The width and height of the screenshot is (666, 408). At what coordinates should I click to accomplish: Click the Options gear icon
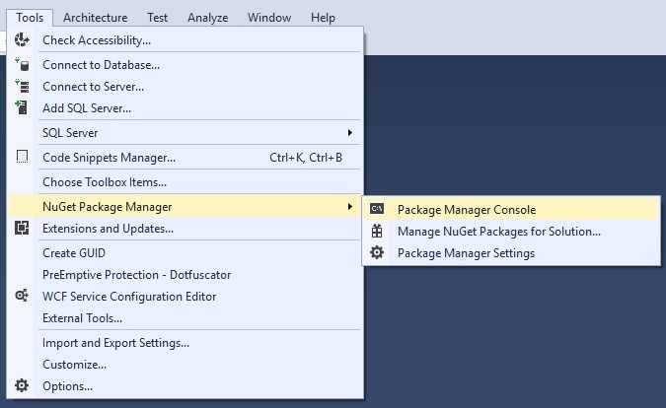22,386
